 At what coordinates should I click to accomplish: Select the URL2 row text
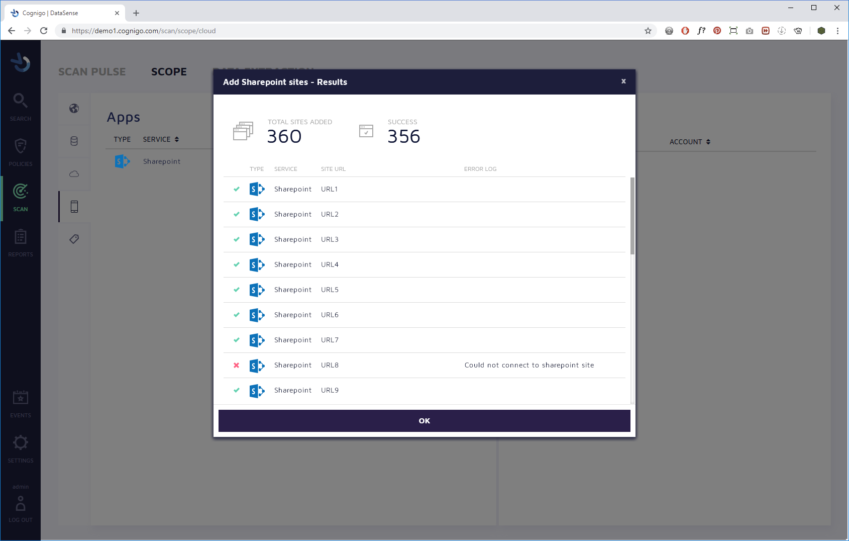click(x=330, y=214)
